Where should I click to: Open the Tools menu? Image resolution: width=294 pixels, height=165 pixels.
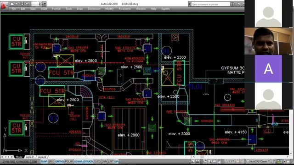point(69,9)
